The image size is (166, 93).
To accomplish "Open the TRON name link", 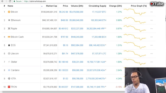I will pyautogui.click(x=14, y=87).
